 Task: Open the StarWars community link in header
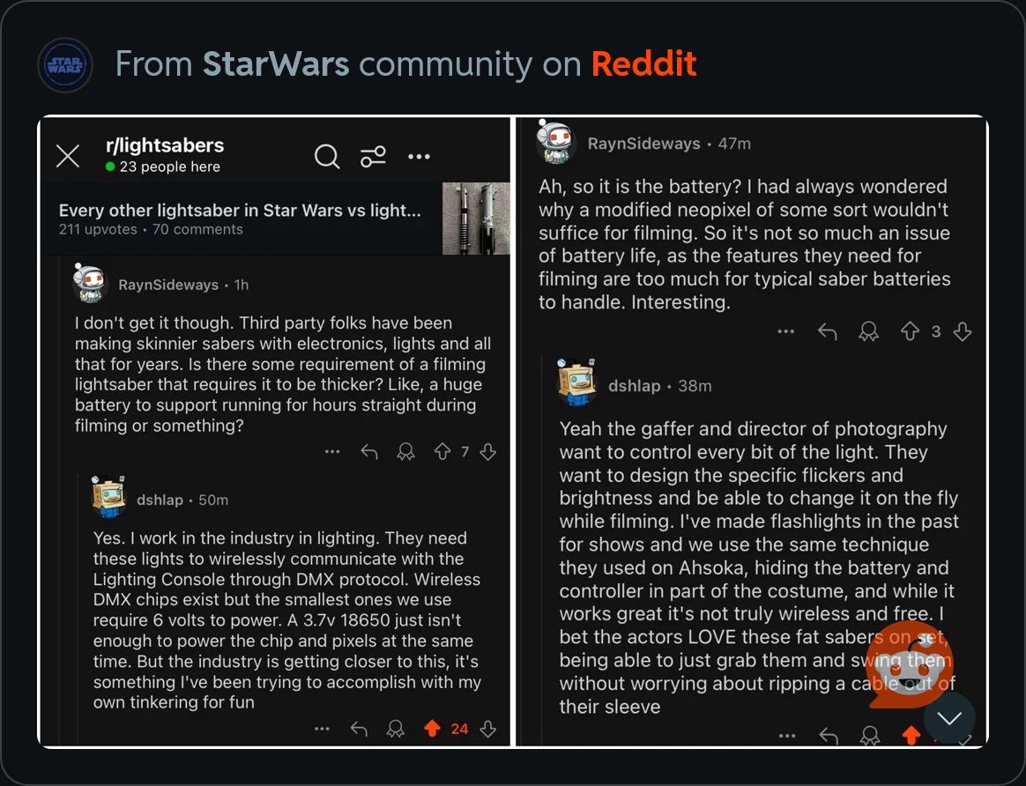[x=276, y=64]
